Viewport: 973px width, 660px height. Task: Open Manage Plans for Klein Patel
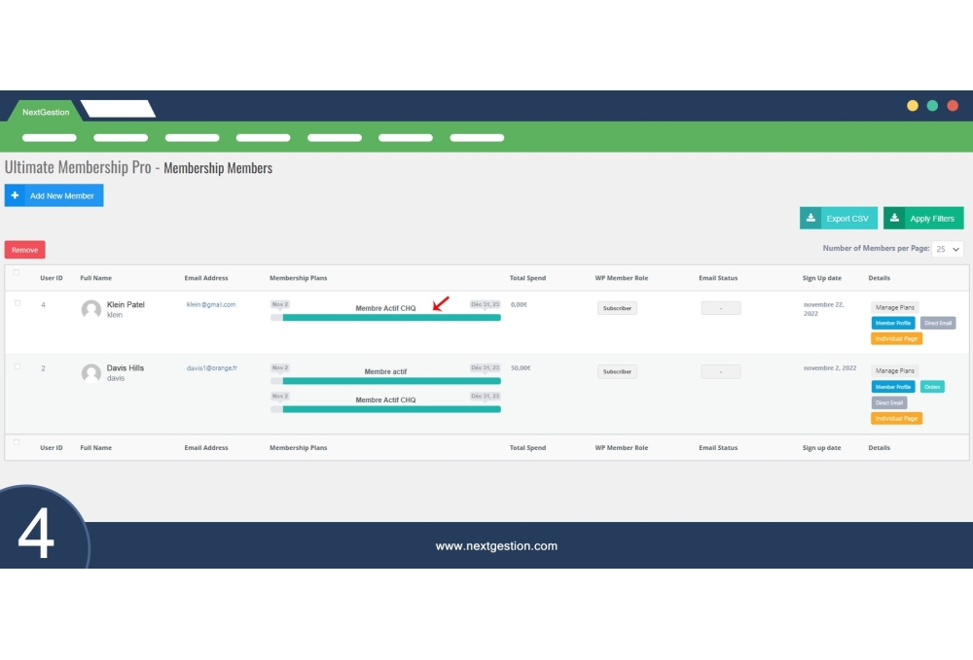click(893, 307)
